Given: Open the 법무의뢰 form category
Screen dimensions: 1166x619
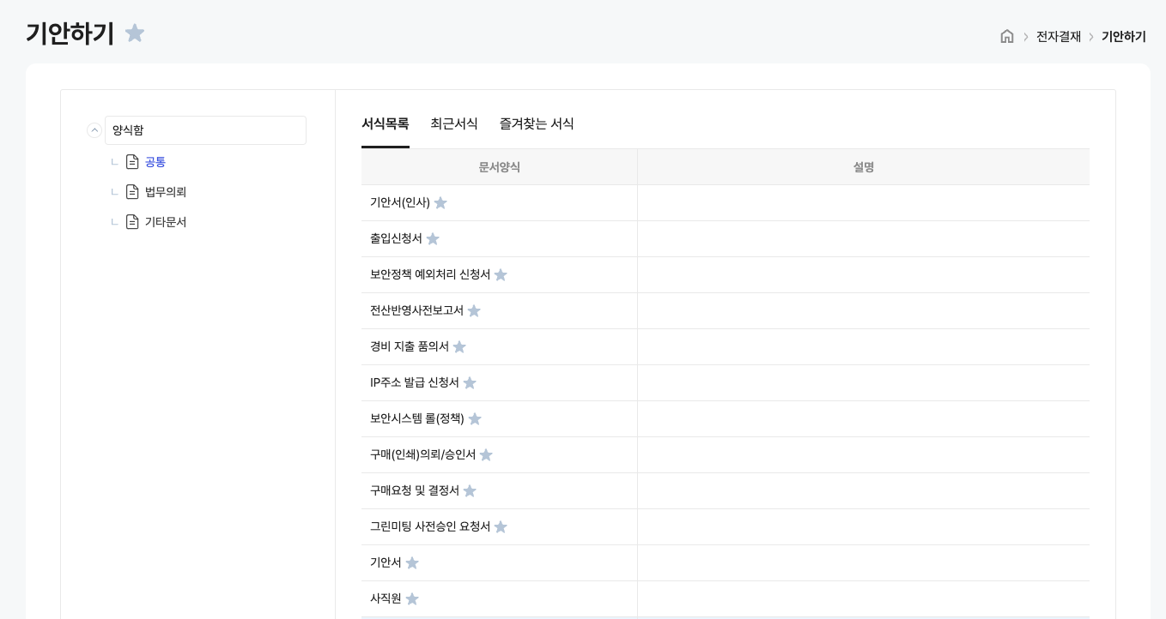Looking at the screenshot, I should click(x=166, y=192).
